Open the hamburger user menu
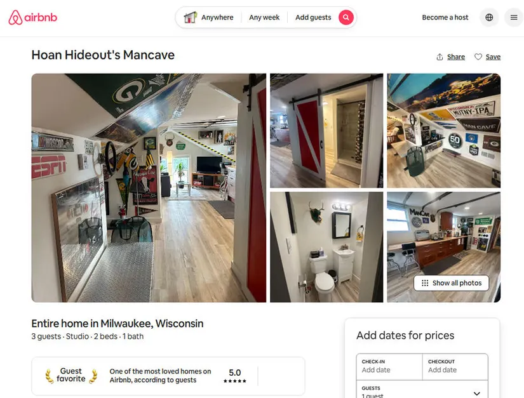Image resolution: width=524 pixels, height=398 pixels. 514,17
